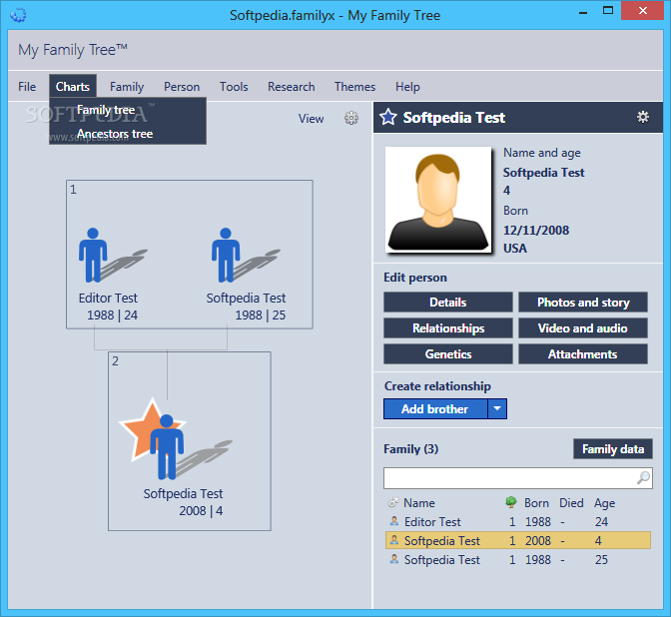Open the tree view settings gear
The height and width of the screenshot is (617, 671).
(351, 118)
